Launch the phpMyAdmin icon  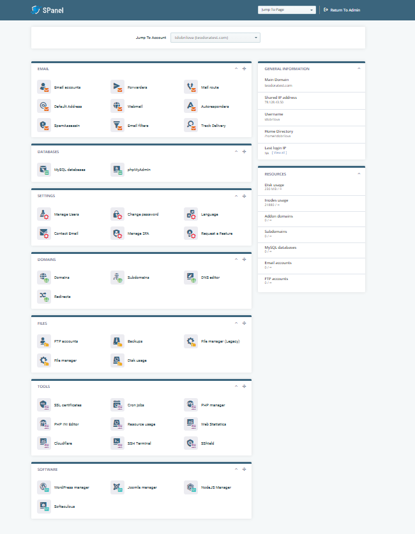click(117, 170)
